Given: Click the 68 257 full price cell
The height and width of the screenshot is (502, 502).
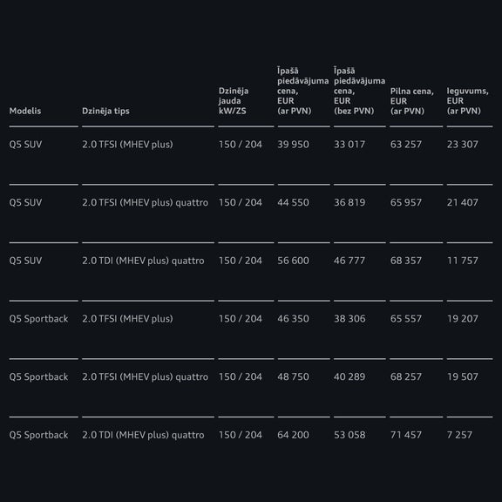Looking at the screenshot, I should coord(405,376).
